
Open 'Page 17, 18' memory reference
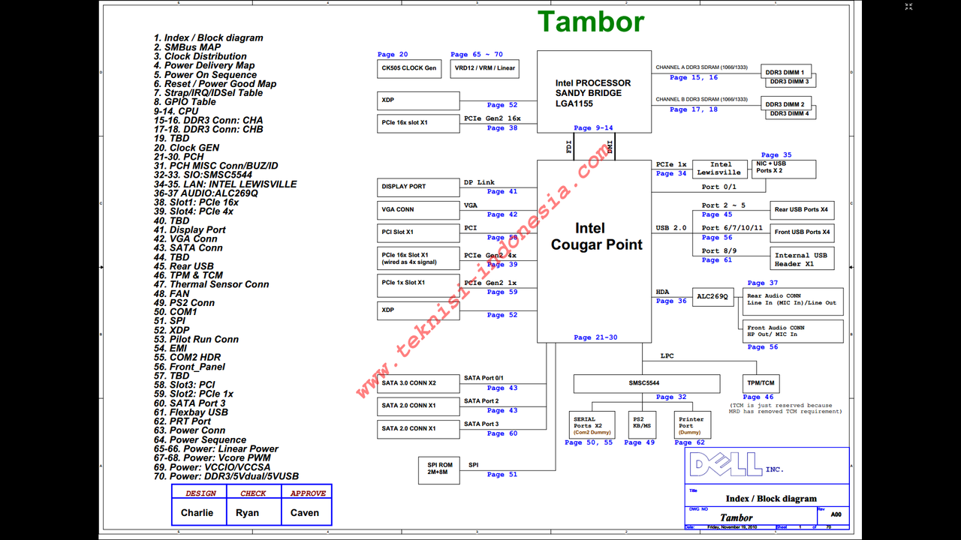pyautogui.click(x=694, y=109)
